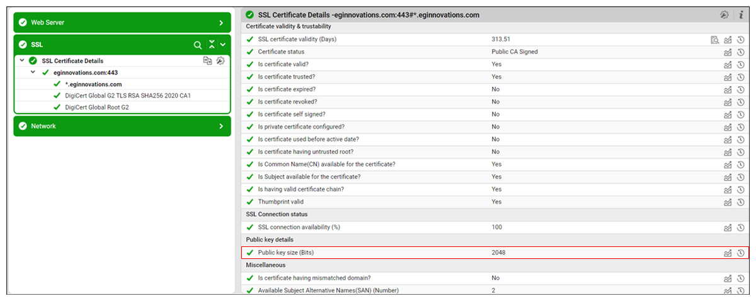The image size is (756, 301).
Task: Select DigiCert Global G2 TLS RSA SHA256 certificate
Action: (x=127, y=96)
